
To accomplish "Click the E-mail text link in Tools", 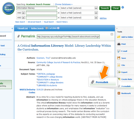I will (x=124, y=51).
